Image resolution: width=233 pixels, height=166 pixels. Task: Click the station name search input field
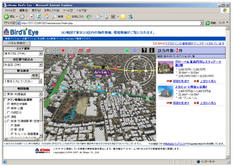point(17,76)
